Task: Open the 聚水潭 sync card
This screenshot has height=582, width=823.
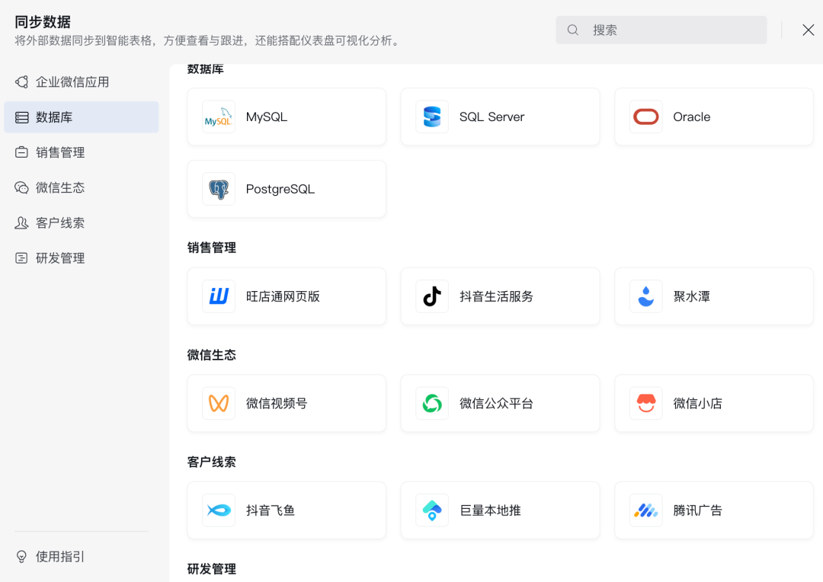Action: 714,296
